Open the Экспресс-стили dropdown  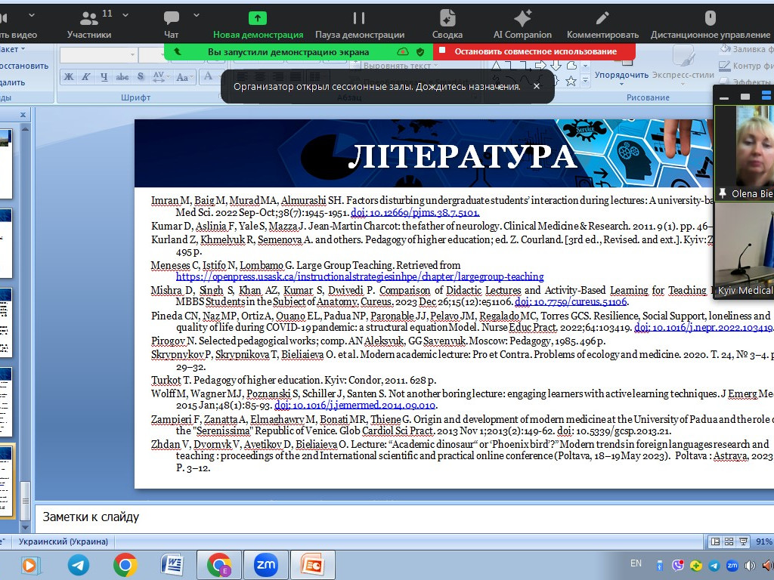pos(683,76)
